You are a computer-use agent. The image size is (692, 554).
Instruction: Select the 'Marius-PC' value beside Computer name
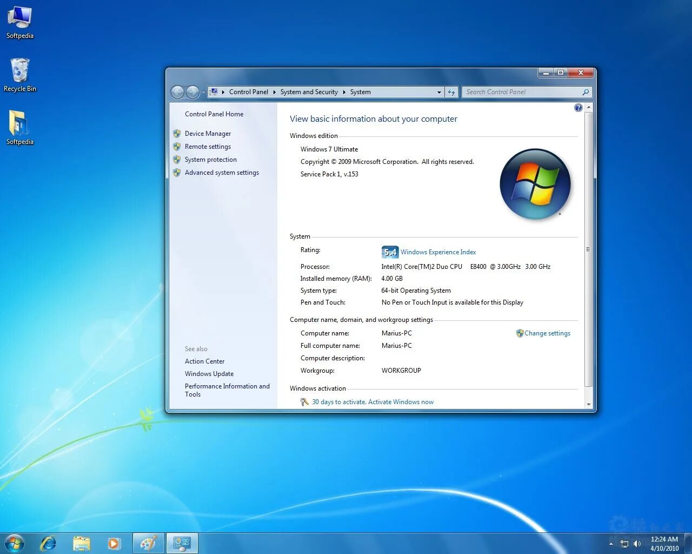396,333
